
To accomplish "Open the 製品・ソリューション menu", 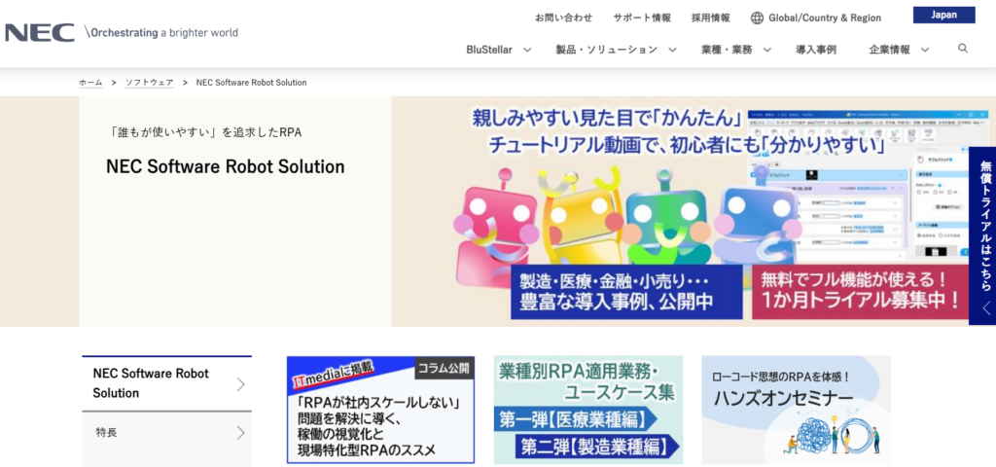I will (607, 50).
